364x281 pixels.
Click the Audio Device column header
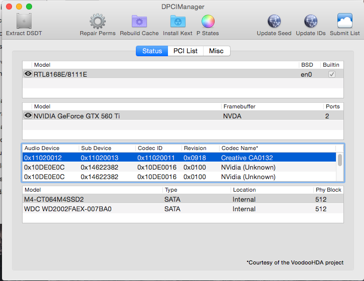pyautogui.click(x=42, y=148)
